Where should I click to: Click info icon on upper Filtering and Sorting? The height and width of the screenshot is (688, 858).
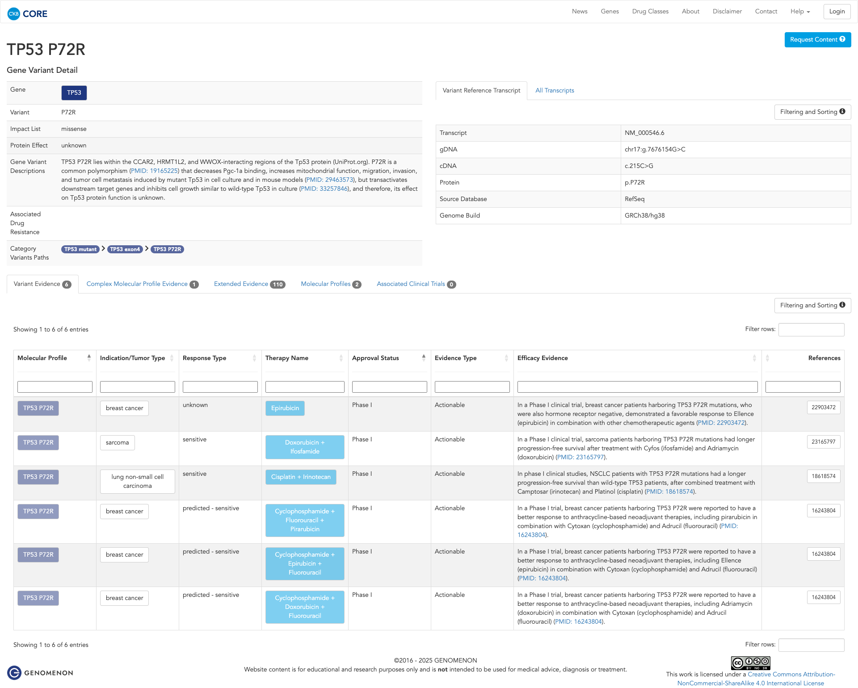[x=842, y=112]
